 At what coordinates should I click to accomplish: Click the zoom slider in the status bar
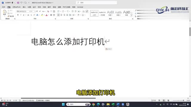178,100
